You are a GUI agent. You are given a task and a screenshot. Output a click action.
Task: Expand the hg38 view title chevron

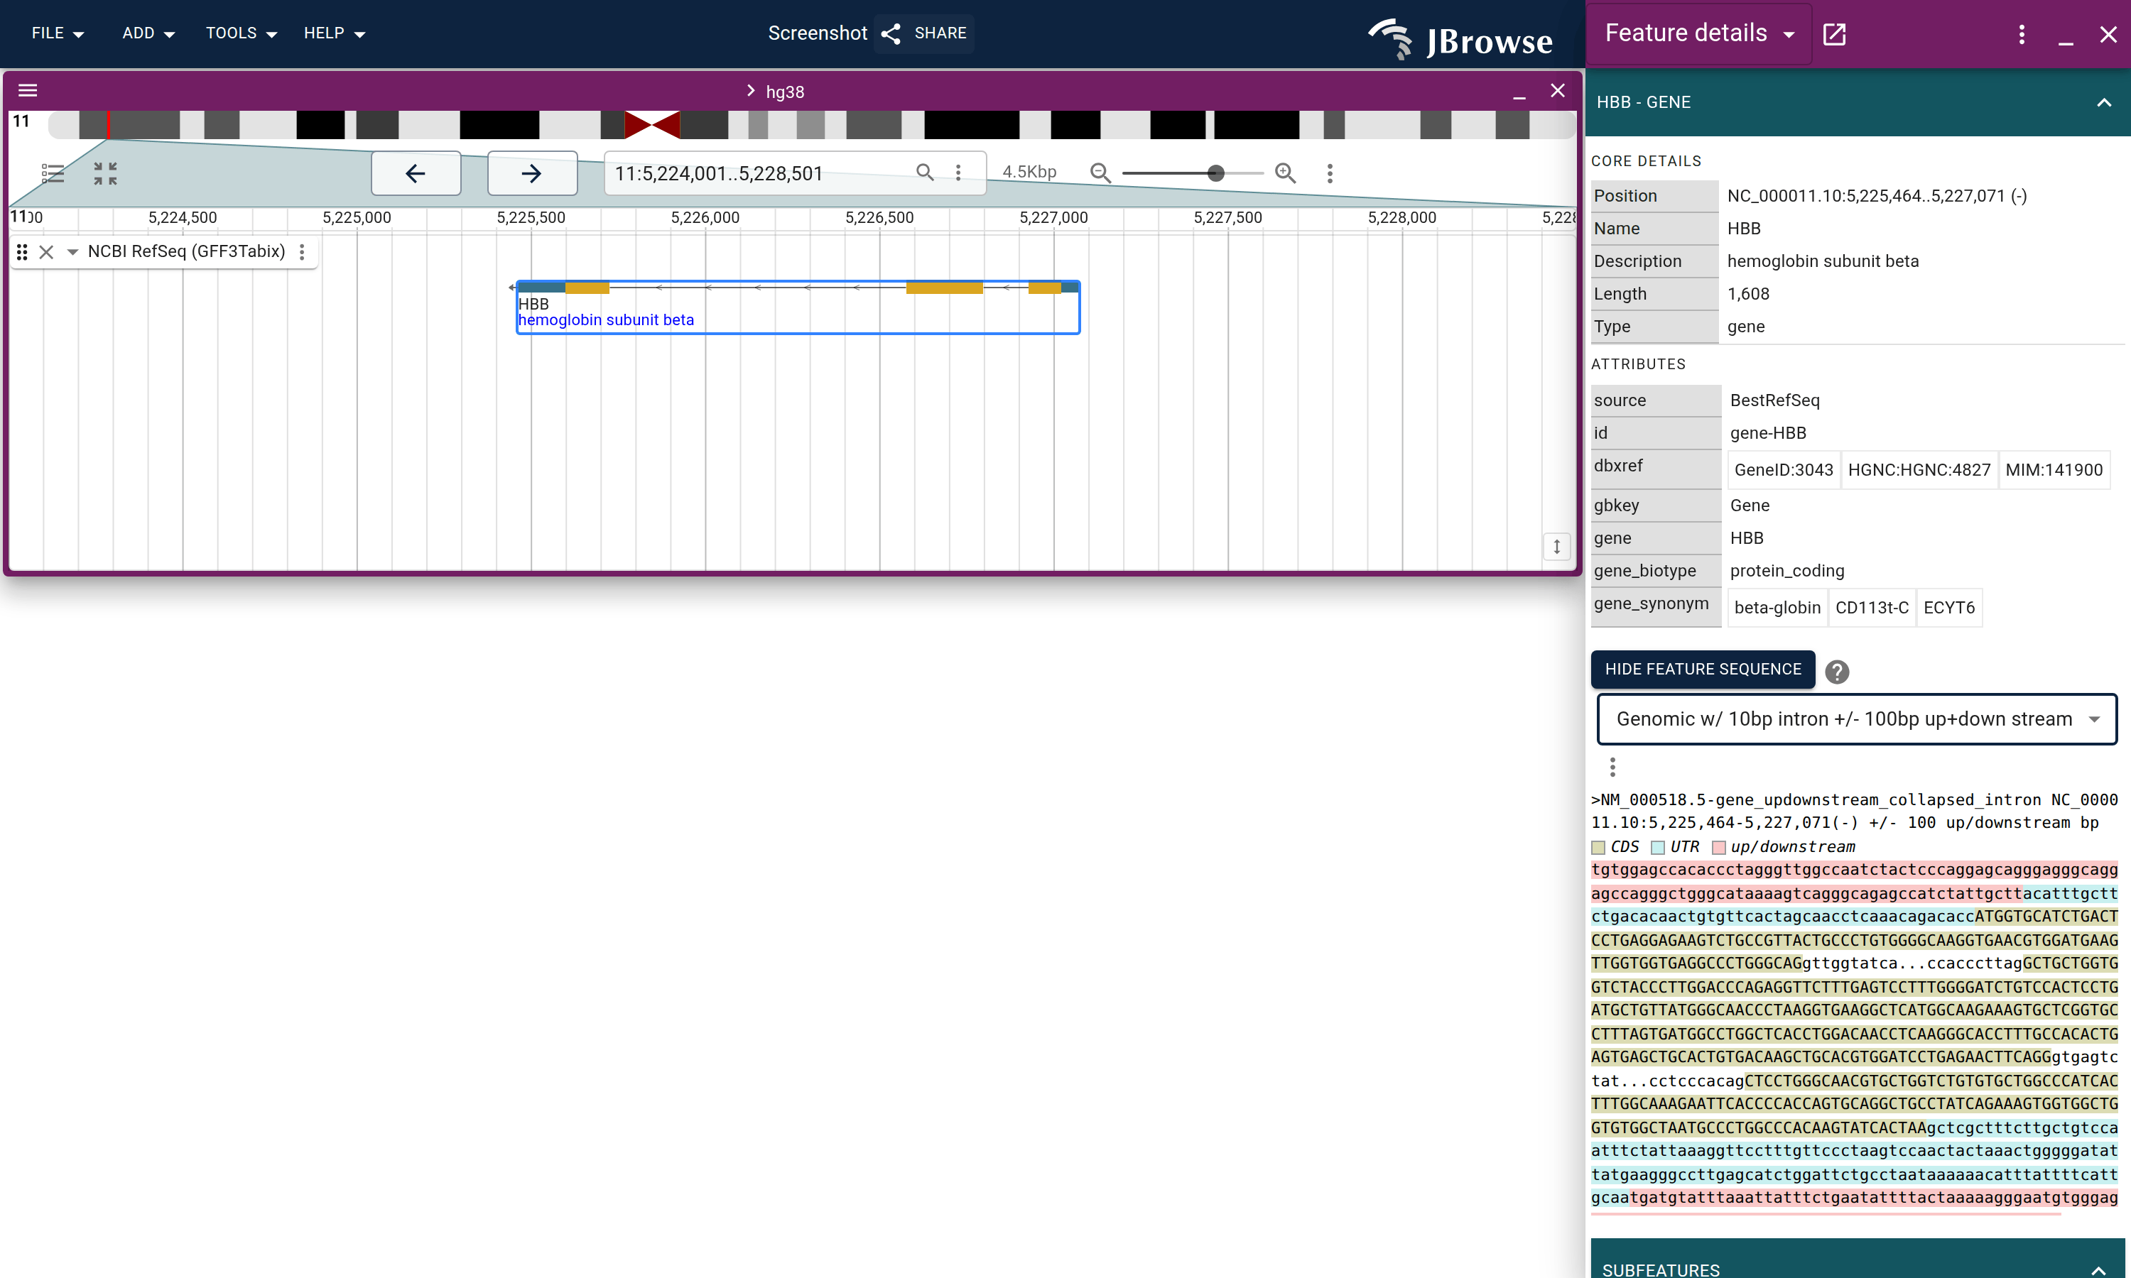coord(750,92)
